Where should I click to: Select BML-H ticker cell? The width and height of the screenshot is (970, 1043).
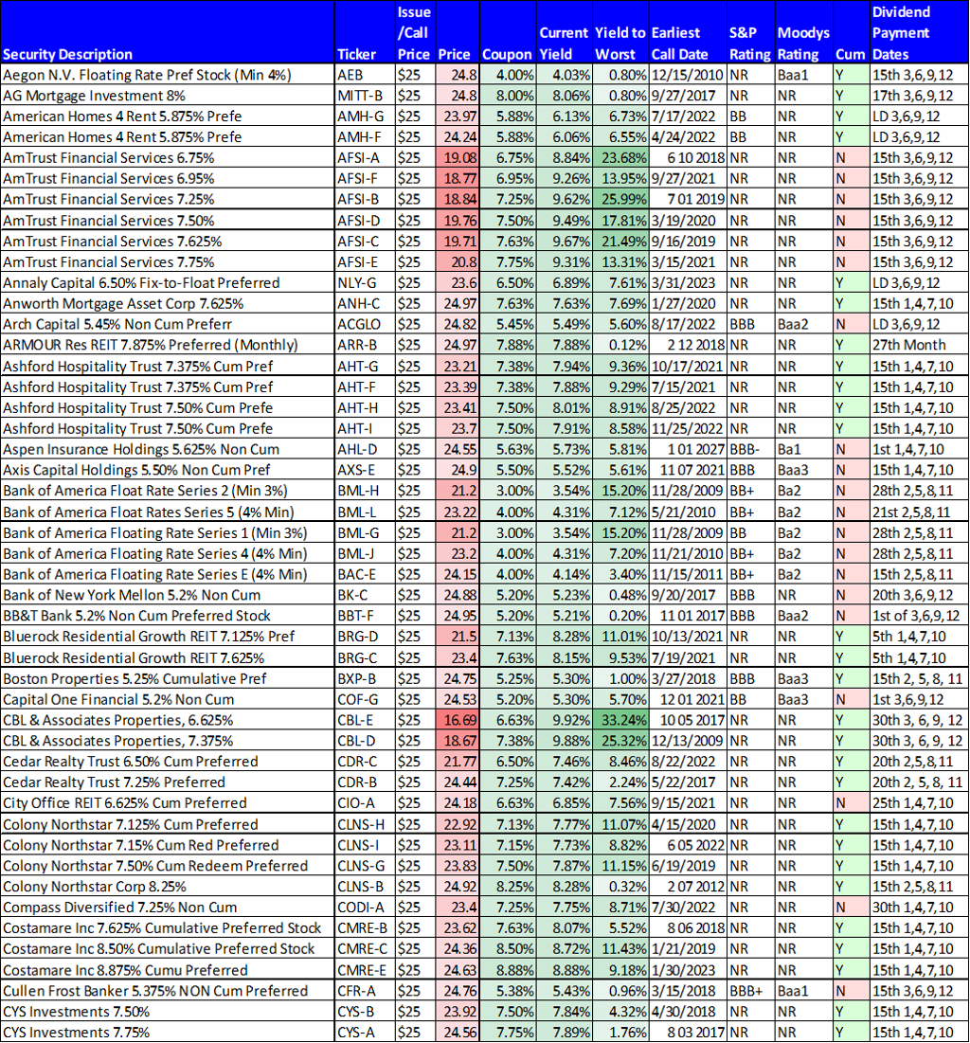pyautogui.click(x=365, y=491)
